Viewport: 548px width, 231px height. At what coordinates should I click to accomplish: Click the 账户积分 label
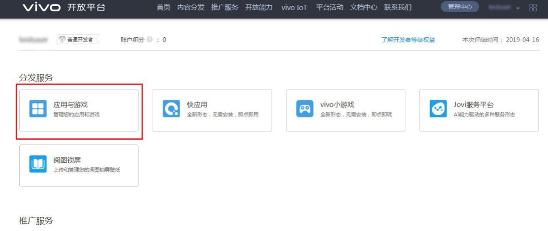pos(132,40)
